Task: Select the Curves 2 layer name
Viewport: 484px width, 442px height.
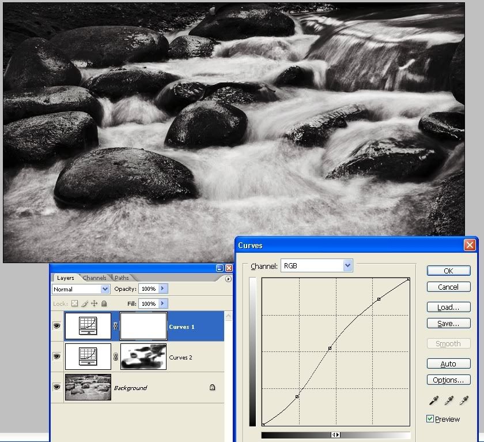Action: (x=180, y=357)
